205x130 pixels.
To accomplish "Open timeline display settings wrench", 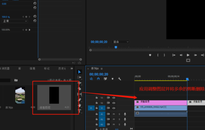I will click(x=119, y=79).
